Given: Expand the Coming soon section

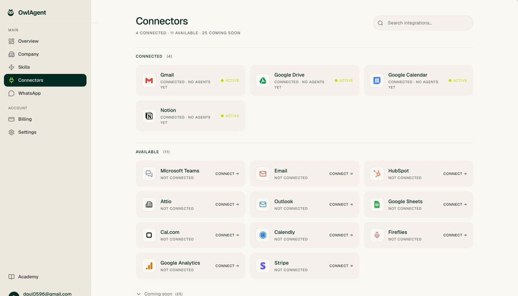Looking at the screenshot, I should click(x=160, y=294).
